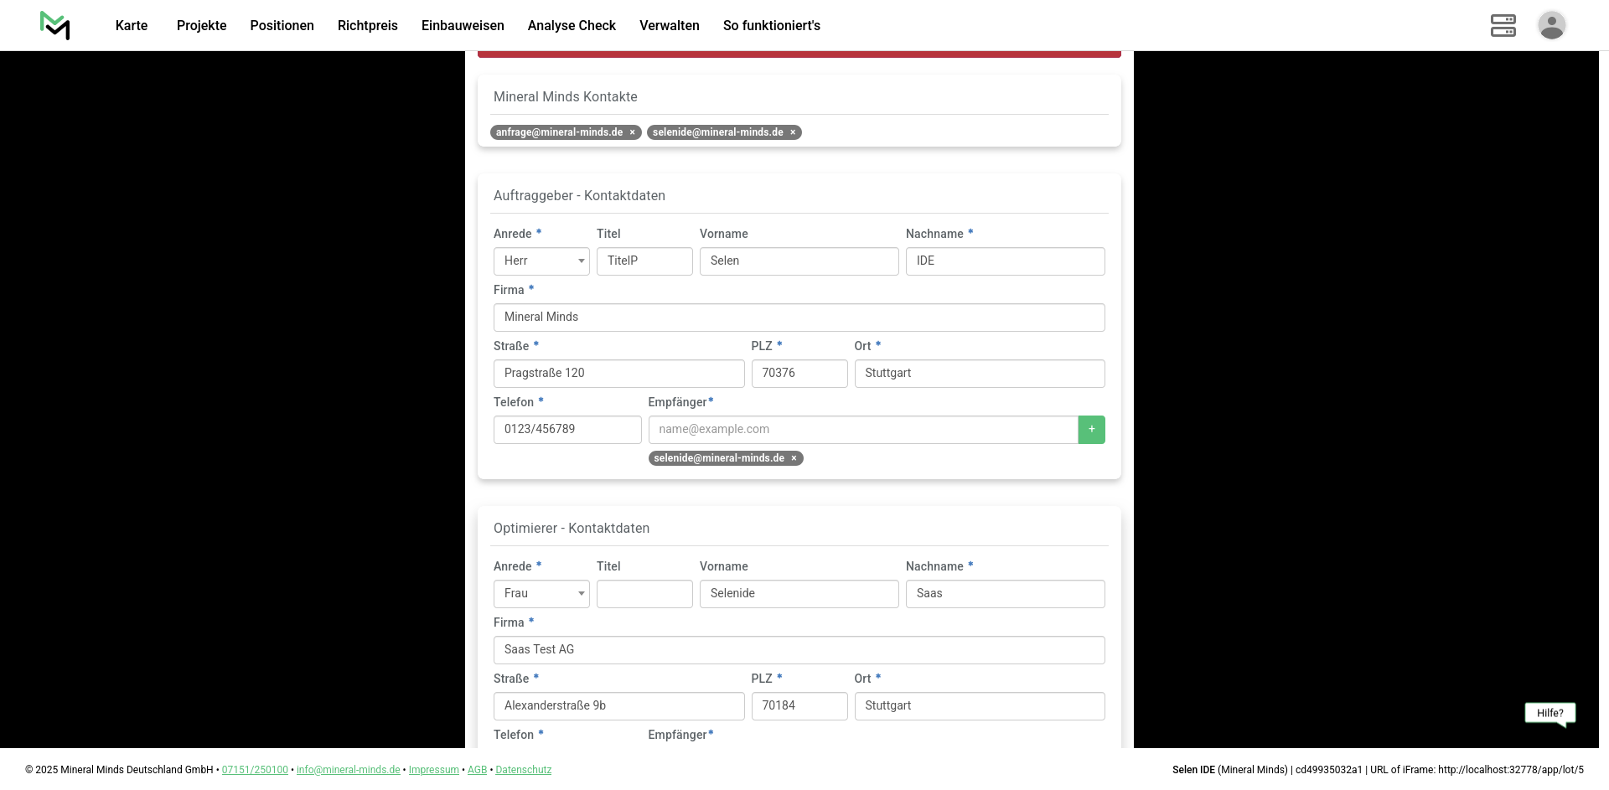Click the info@mineral-minds.de footer email link
This screenshot has height=790, width=1609.
pos(348,770)
